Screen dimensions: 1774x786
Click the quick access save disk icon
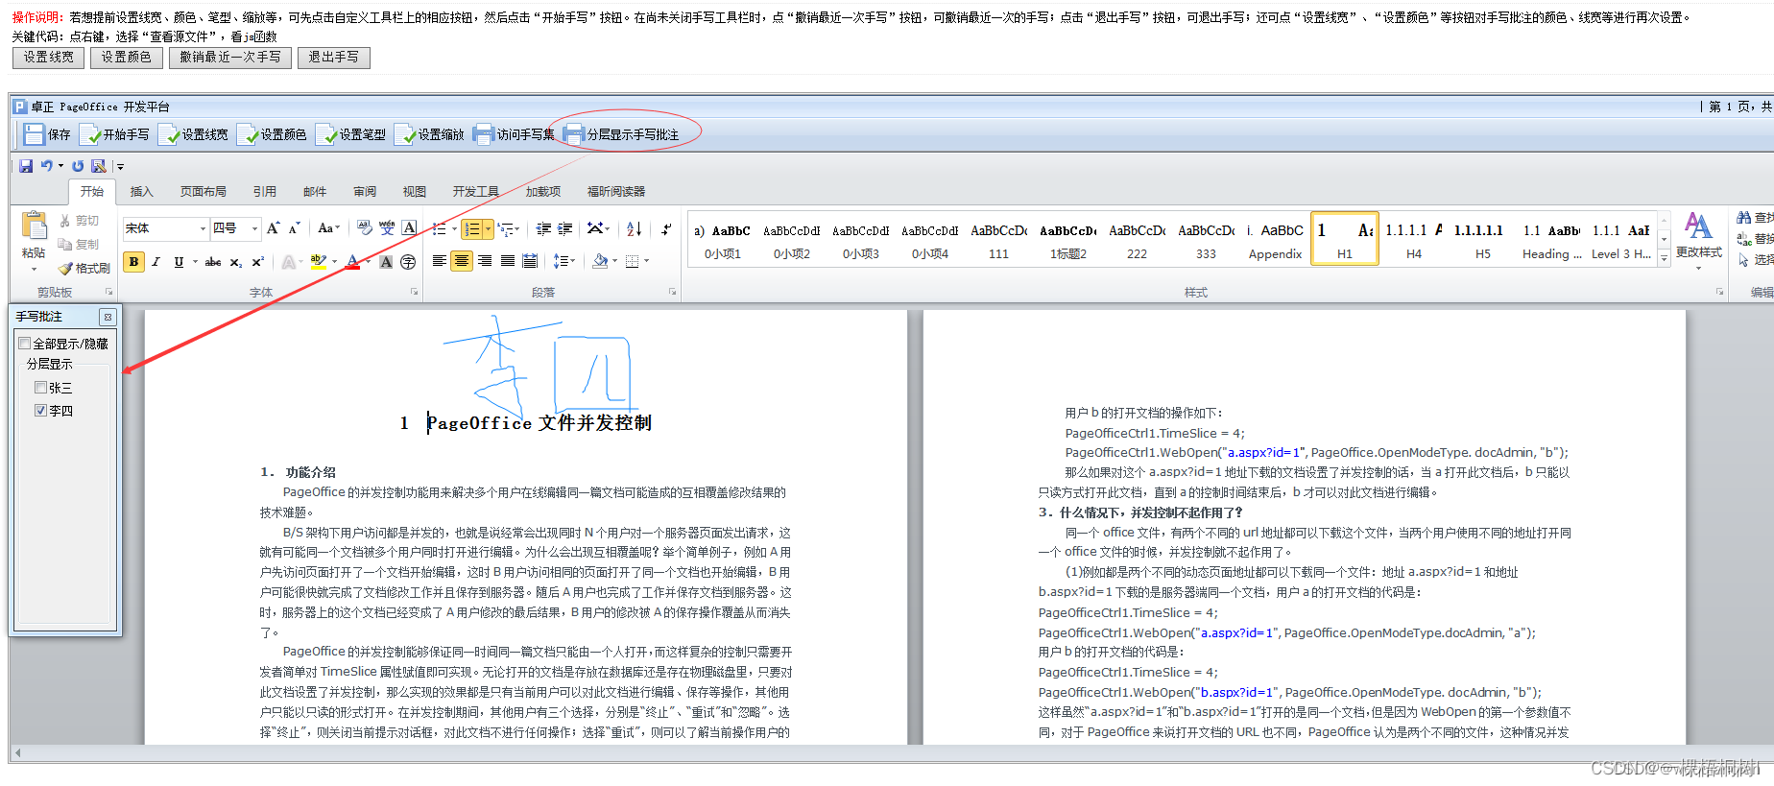(26, 166)
